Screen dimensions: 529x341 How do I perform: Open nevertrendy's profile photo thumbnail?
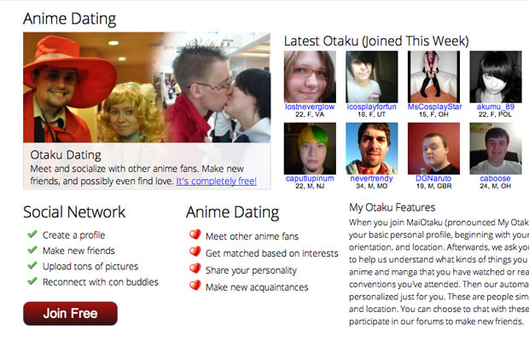(x=371, y=148)
